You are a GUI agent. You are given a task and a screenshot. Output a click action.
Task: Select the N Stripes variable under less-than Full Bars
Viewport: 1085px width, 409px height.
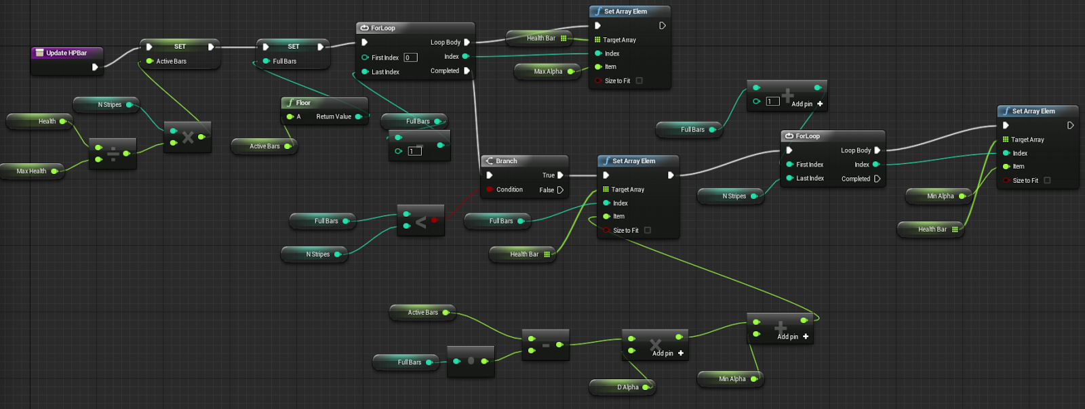click(315, 255)
